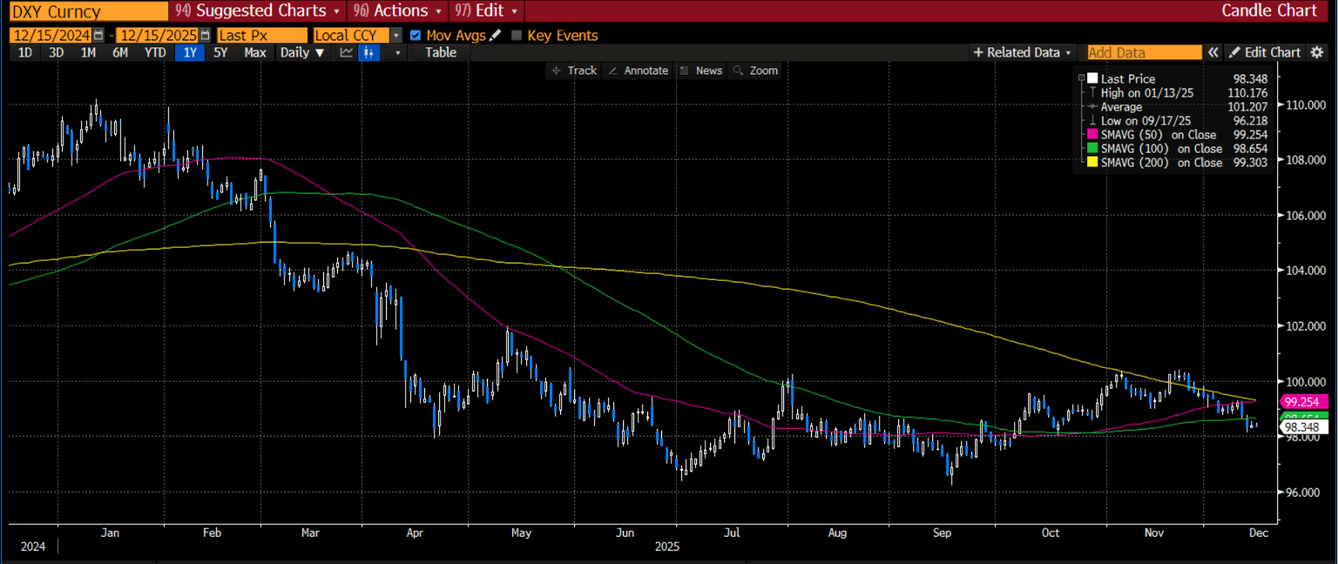Open the Daily frequency dropdown
Screen dimensions: 1338x564
[318, 52]
